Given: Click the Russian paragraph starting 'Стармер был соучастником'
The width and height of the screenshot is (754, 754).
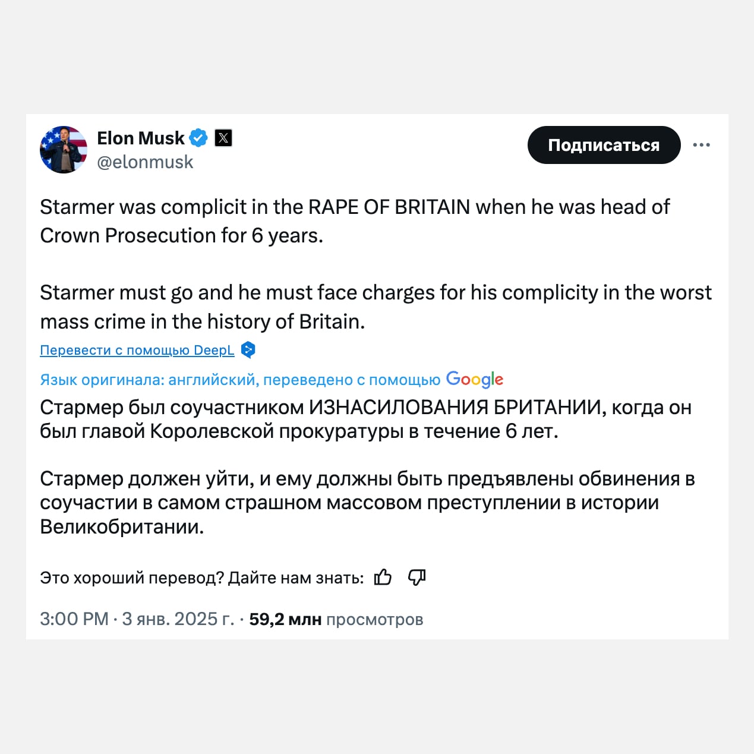Looking at the screenshot, I should pyautogui.click(x=365, y=419).
